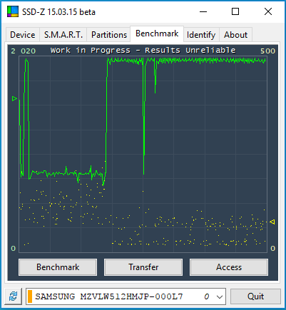Run the Access time test
This screenshot has width=286, height=310.
pyautogui.click(x=229, y=267)
